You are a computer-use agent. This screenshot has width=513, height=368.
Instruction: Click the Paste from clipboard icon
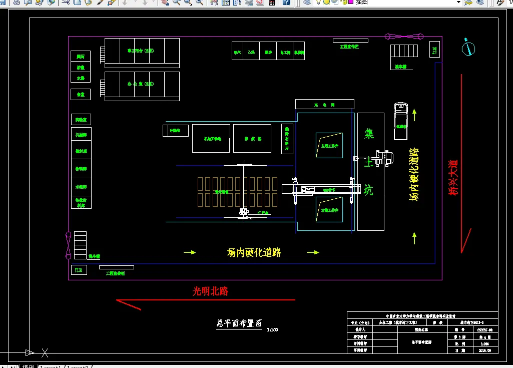(x=89, y=3)
